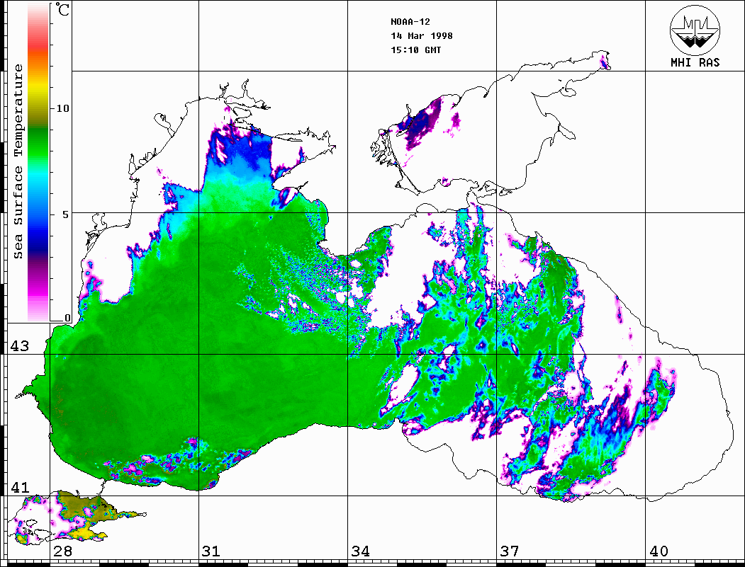Select the time text 15:10 GMT

415,50
